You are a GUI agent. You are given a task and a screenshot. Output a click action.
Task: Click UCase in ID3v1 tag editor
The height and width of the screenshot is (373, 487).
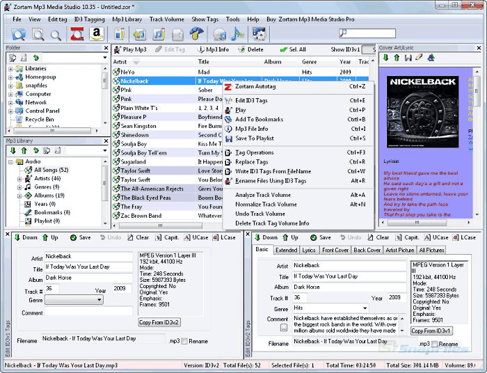(x=196, y=237)
